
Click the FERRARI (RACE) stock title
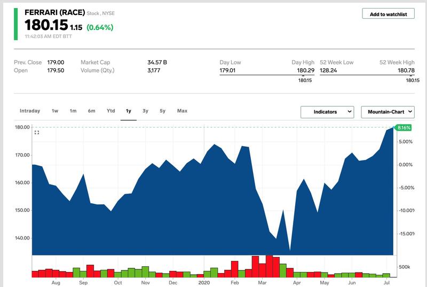pyautogui.click(x=55, y=12)
